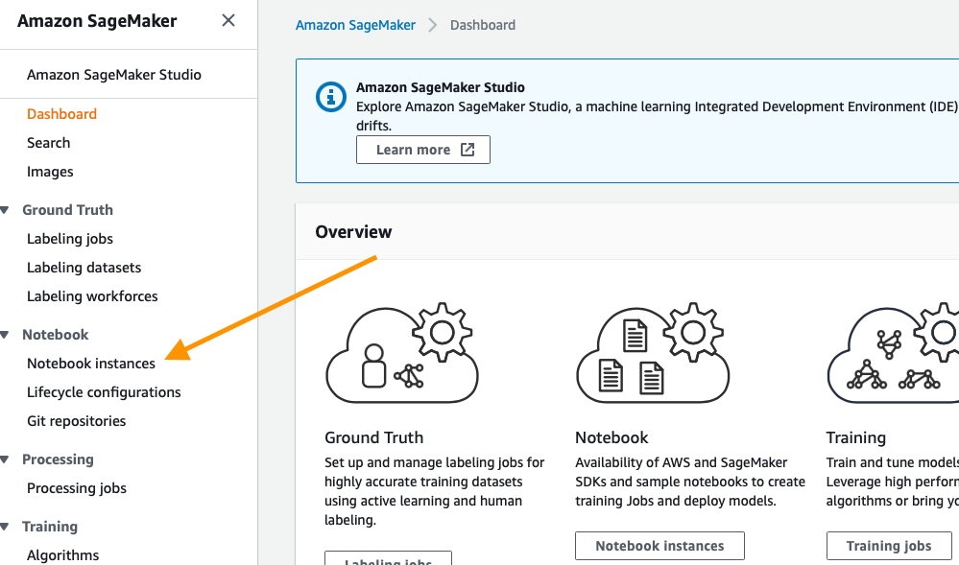This screenshot has width=959, height=565.
Task: Collapse the Training section triangle
Action: 5,527
